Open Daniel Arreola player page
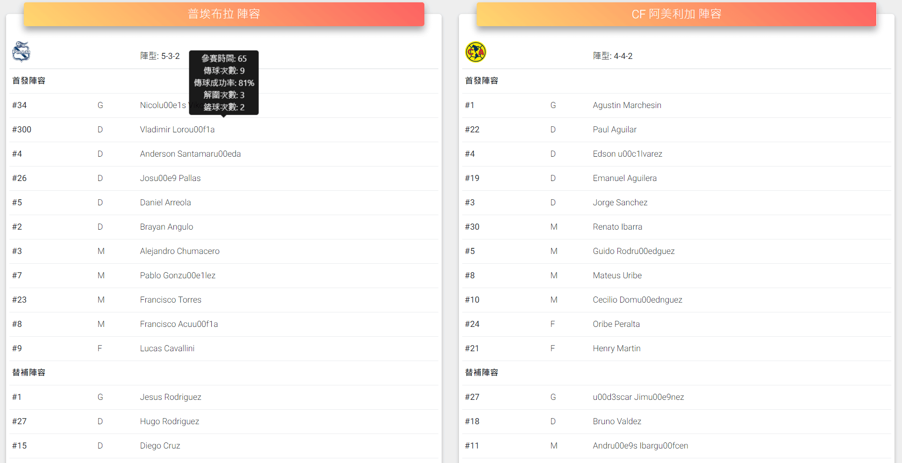Screen dimensions: 902x463 point(165,203)
